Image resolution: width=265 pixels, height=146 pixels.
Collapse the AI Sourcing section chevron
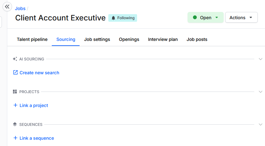pos(261,59)
